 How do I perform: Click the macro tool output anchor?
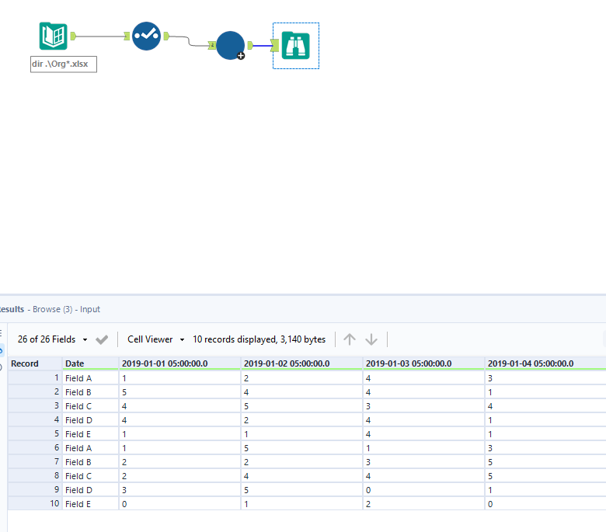(251, 45)
